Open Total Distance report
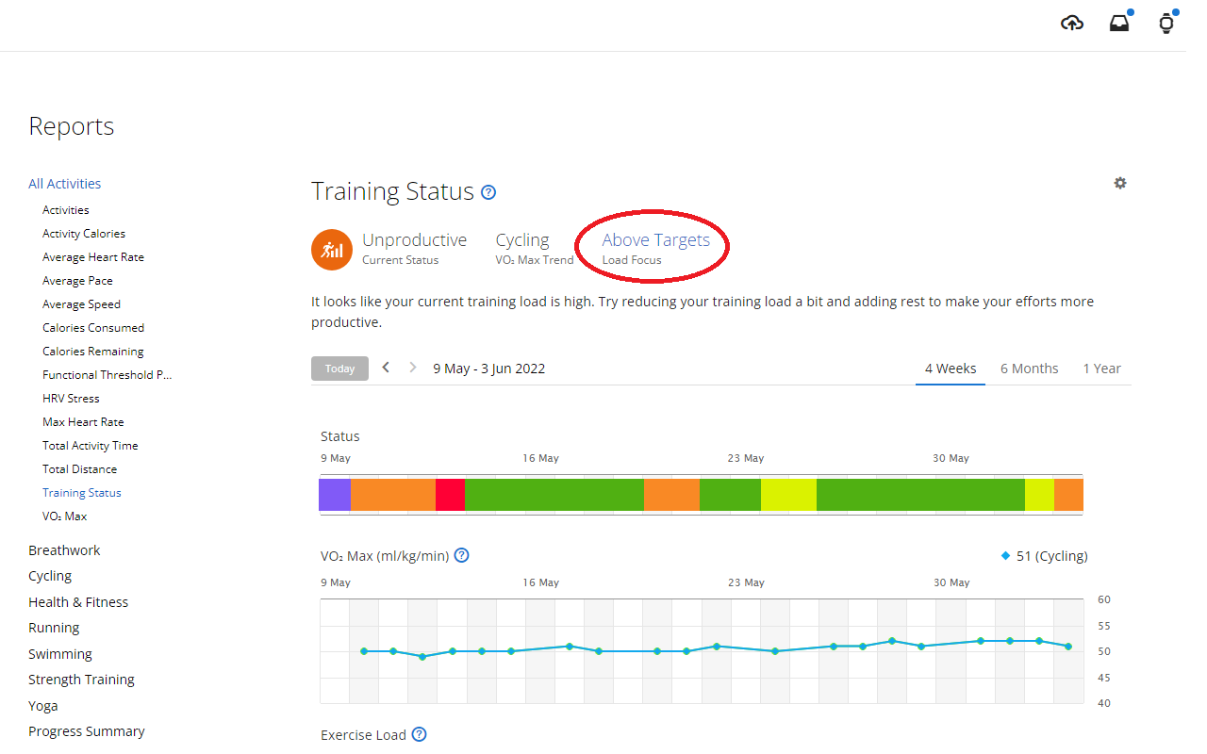This screenshot has height=754, width=1207. tap(80, 469)
